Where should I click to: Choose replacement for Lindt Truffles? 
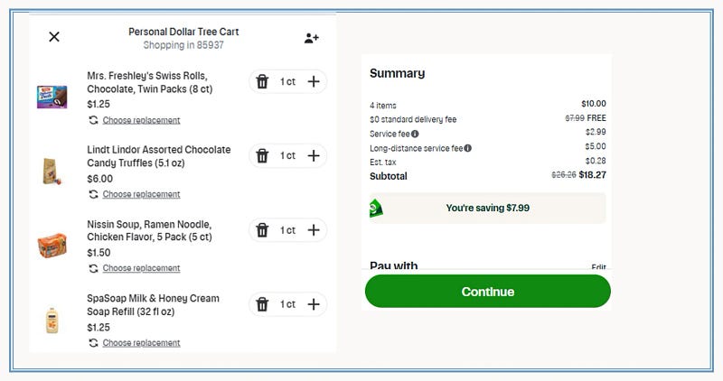coord(141,194)
